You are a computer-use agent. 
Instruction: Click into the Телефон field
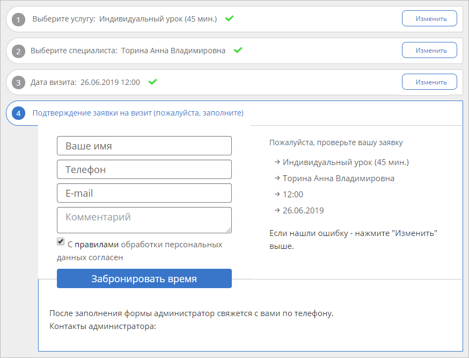(144, 169)
